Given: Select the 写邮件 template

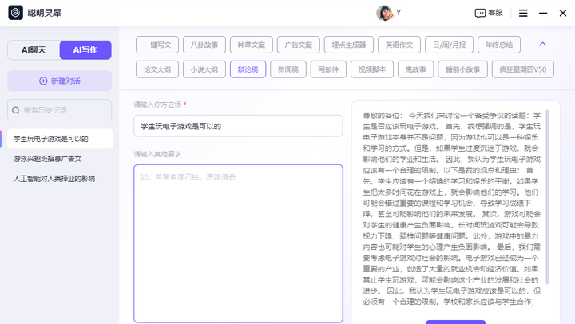Looking at the screenshot, I should 328,69.
